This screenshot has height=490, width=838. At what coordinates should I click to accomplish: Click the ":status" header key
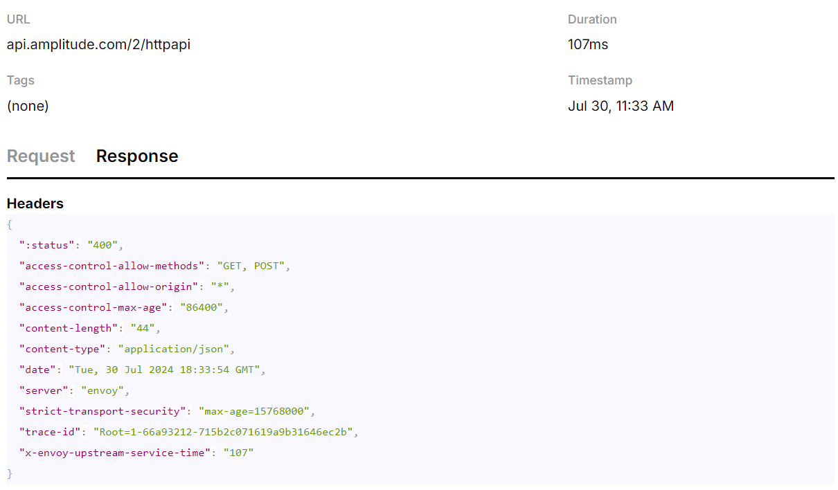point(47,245)
